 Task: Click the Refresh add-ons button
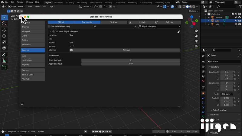[168, 22]
